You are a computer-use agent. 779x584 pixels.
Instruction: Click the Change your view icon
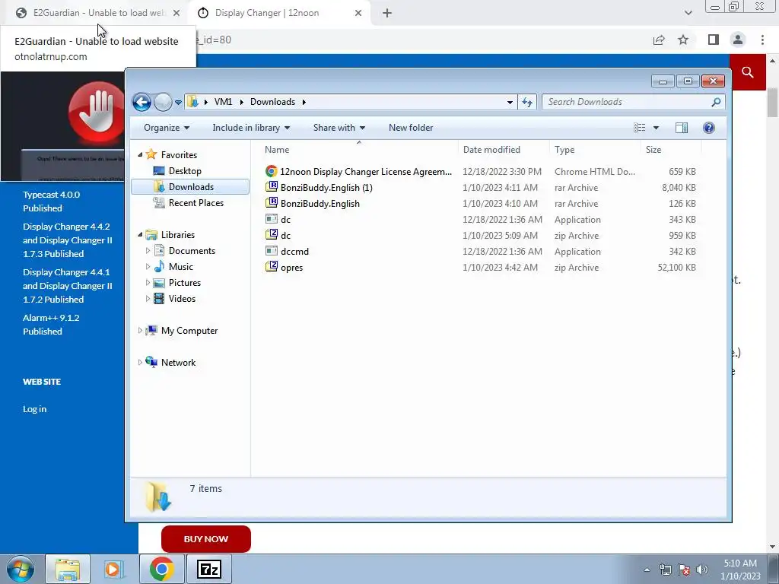(639, 128)
